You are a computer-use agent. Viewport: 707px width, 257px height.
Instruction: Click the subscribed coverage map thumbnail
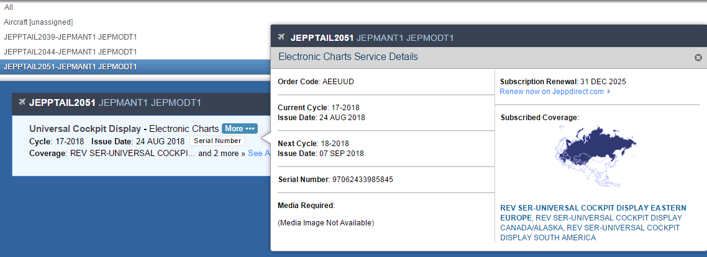[595, 156]
